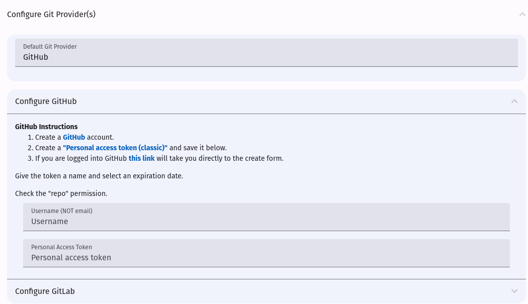Screen dimensions: 528x304
Task: Follow the 'this link' hyperlink
Action: click(x=141, y=158)
